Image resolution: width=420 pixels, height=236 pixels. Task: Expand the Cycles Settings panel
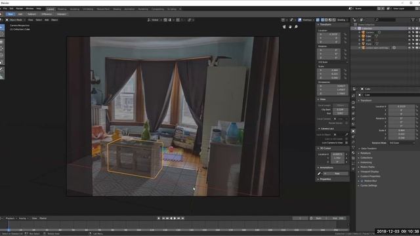coord(369,186)
